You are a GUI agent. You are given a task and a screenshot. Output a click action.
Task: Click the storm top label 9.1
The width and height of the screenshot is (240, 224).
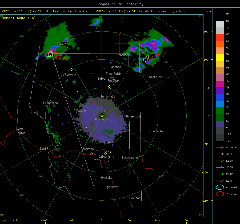pos(50,54)
